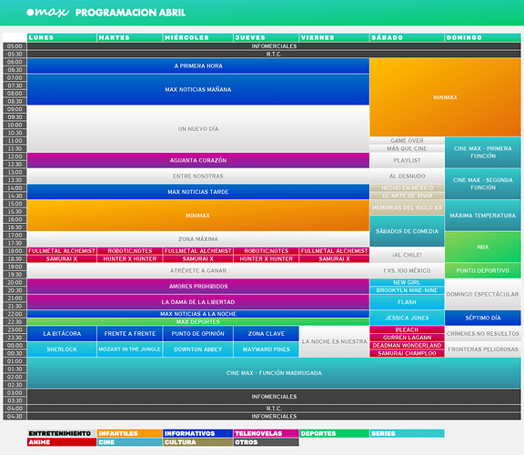This screenshot has height=455, width=524.
Task: Click the max logo in the header
Action: point(48,13)
